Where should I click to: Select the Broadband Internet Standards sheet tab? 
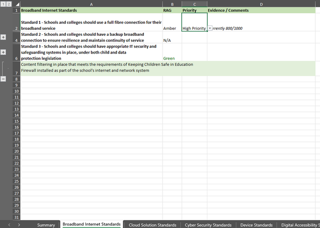pos(91,224)
